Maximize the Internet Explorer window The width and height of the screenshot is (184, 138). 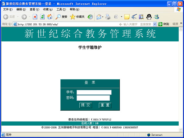(x=175, y=4)
